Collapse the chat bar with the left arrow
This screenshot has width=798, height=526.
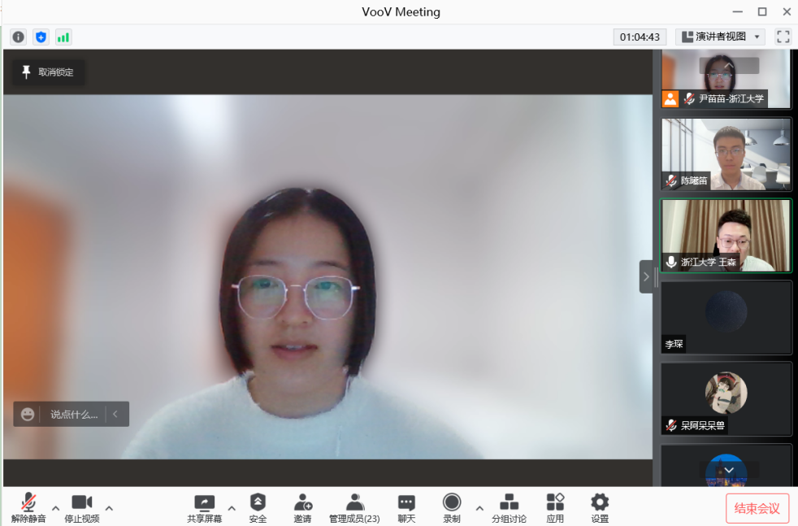[115, 414]
